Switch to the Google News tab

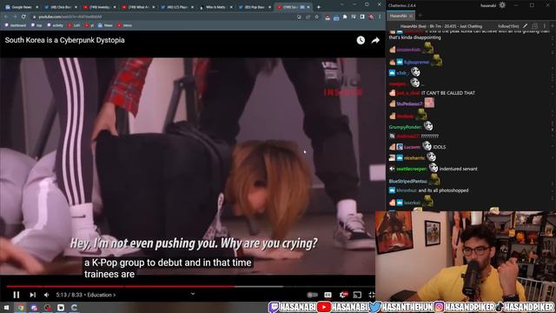[22, 7]
